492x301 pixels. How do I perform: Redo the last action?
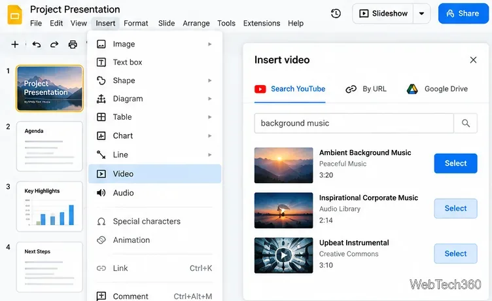click(54, 44)
